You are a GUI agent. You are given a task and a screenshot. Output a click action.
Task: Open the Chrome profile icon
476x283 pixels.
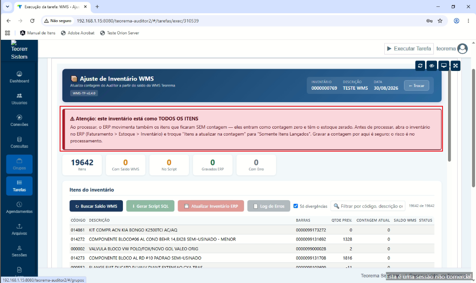(456, 21)
